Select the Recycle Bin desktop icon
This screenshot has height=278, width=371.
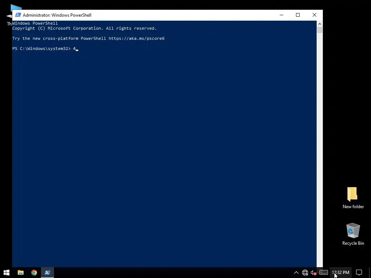(353, 234)
